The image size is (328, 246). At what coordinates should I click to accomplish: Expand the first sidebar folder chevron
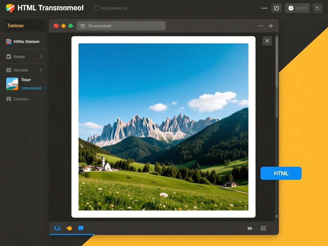(41, 57)
